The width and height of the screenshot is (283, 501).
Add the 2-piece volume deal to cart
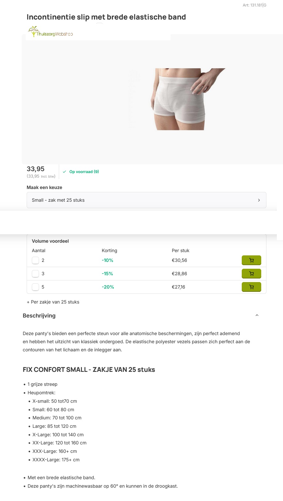251,260
